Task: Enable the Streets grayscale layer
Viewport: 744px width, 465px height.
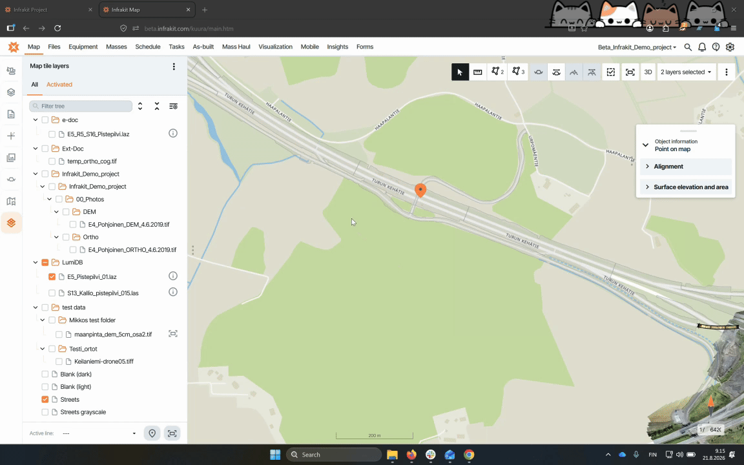Action: coord(45,412)
